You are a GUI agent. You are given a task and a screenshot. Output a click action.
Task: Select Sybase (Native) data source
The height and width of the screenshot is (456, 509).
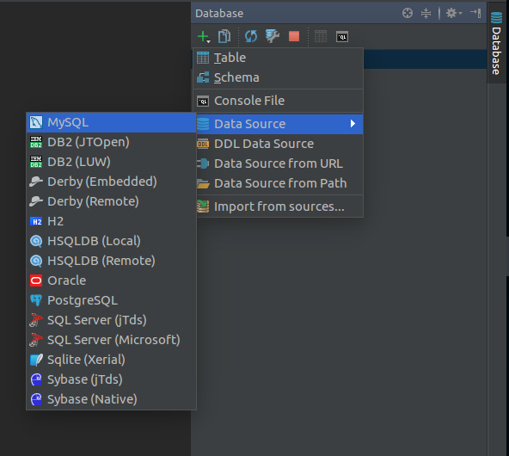click(112, 399)
